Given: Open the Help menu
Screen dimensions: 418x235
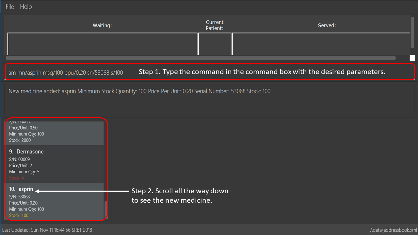Looking at the screenshot, I should click(x=26, y=7).
